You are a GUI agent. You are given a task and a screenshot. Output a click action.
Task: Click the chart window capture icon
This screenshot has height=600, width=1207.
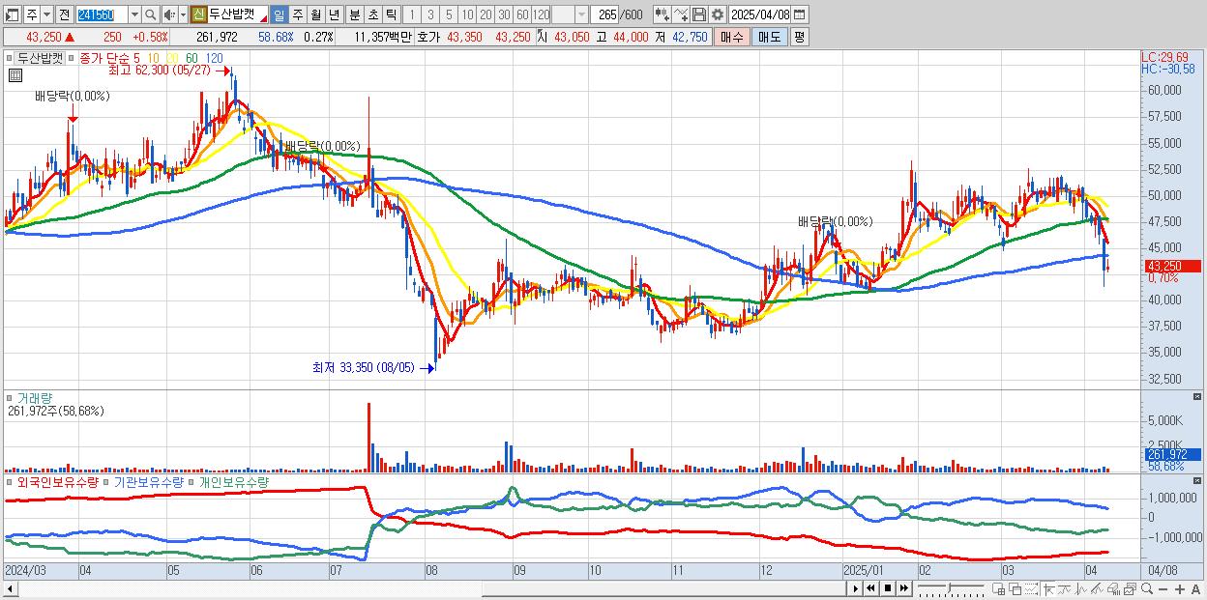[x=1130, y=589]
